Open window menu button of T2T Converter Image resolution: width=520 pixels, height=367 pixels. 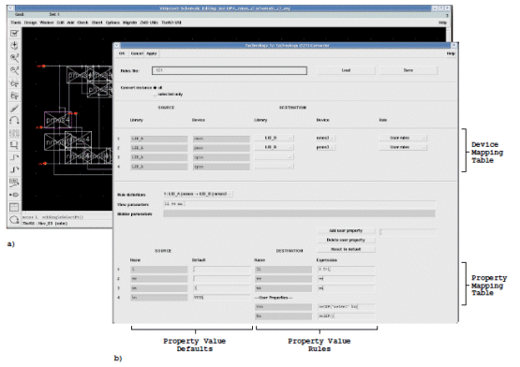(x=117, y=46)
